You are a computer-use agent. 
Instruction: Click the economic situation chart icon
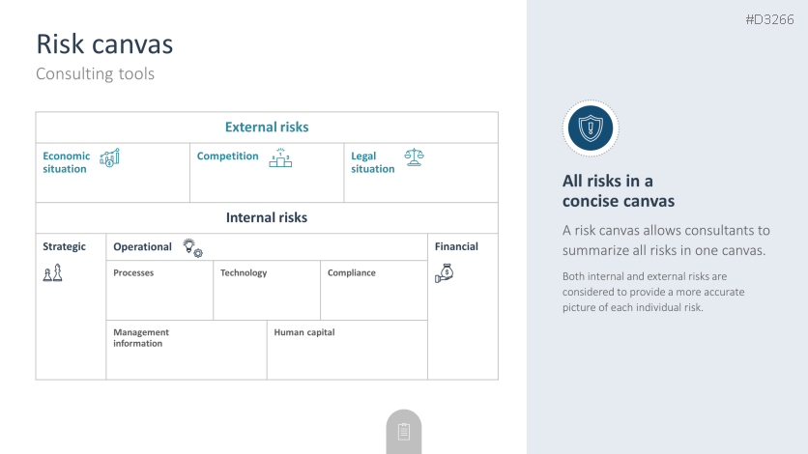[109, 157]
